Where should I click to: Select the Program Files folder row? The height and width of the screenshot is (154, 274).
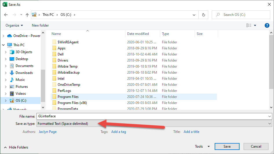[68, 97]
